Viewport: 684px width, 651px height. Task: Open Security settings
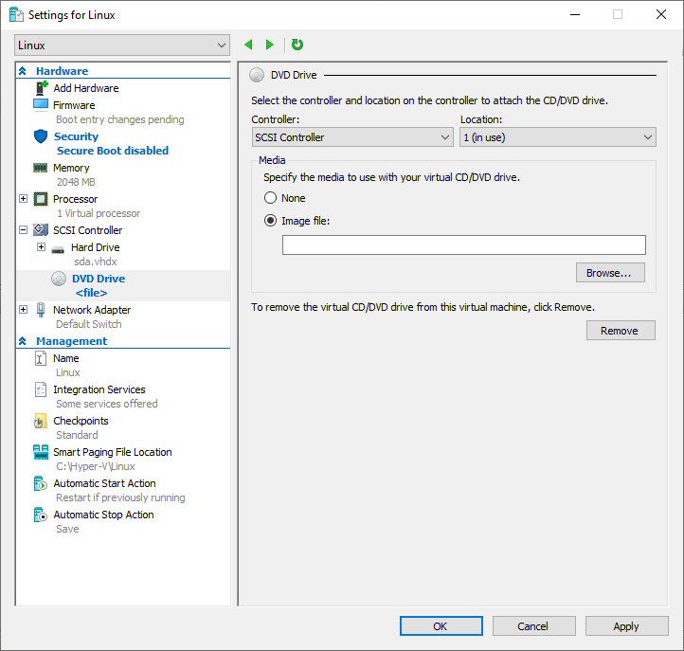point(76,136)
